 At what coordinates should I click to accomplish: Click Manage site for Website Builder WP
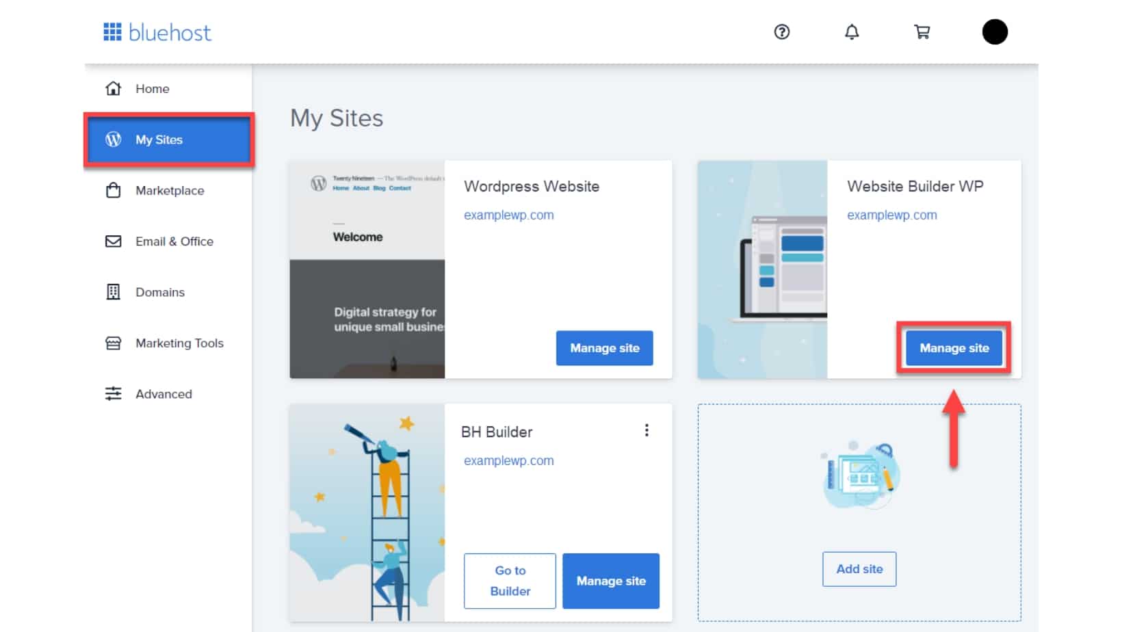954,347
